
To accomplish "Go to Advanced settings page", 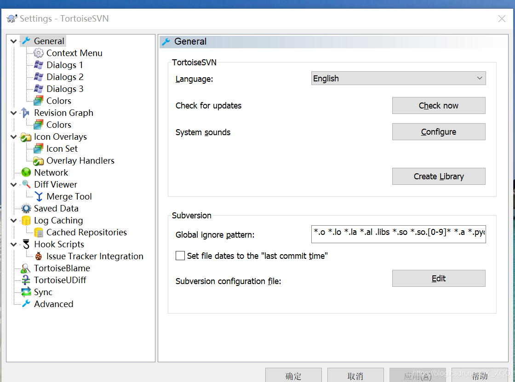I will 53,304.
